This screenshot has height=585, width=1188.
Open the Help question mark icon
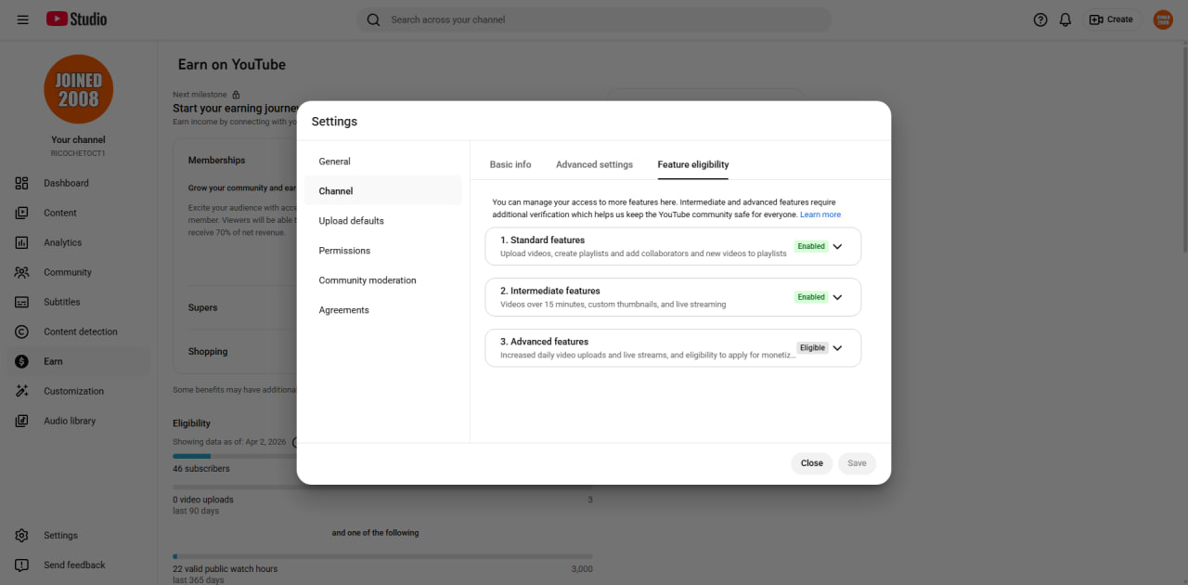(x=1040, y=19)
